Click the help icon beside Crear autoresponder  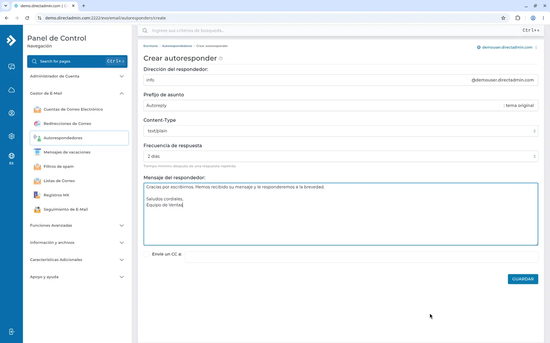pyautogui.click(x=221, y=58)
